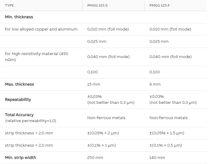This screenshot has height=164, width=208.
Task: Click the Total Accuracy row label
Action: [19, 115]
